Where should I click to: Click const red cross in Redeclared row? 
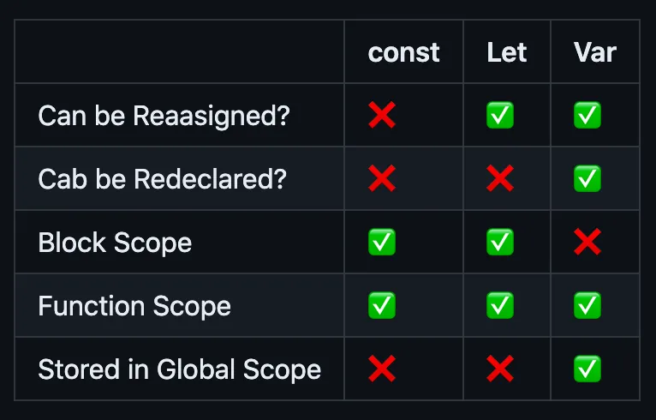click(x=382, y=178)
